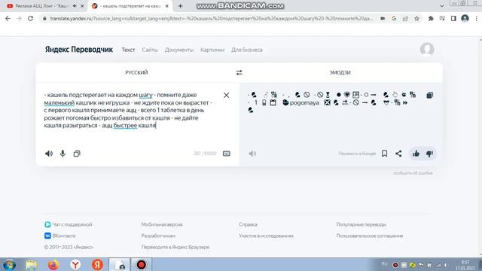The image size is (482, 271).
Task: Report an error in translation
Action: (413, 173)
